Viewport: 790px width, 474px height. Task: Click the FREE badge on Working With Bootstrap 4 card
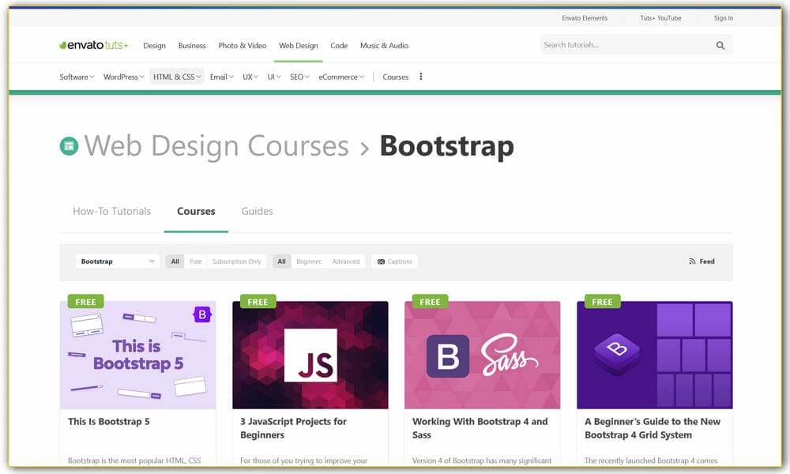pyautogui.click(x=430, y=301)
